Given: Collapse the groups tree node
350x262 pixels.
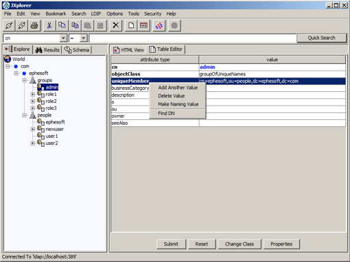Looking at the screenshot, I should pos(25,80).
